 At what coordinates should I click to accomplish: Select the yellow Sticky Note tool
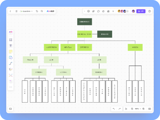[11, 52]
